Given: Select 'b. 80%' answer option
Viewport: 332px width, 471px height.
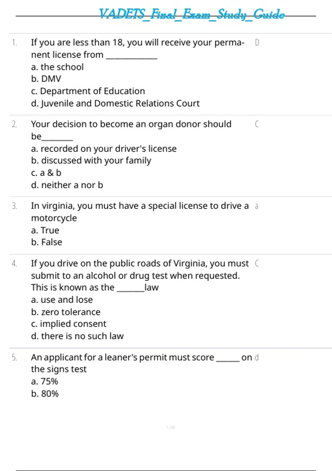Looking at the screenshot, I should coord(45,394).
